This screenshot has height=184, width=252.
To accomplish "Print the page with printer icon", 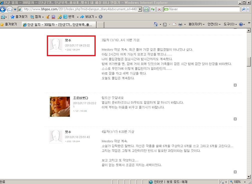I will [x=180, y=25].
